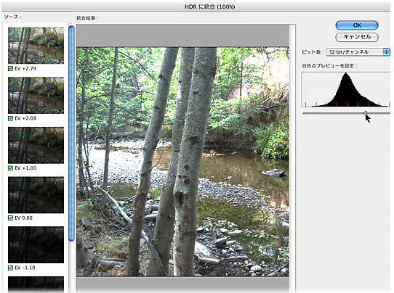Uncheck the EV +2.08 source image
This screenshot has height=293, width=394.
(11, 118)
